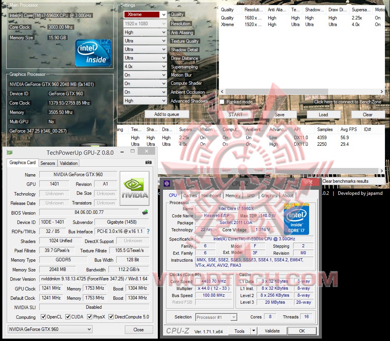
Task: Click the 56.9 average FPS result
Action: (x=345, y=137)
